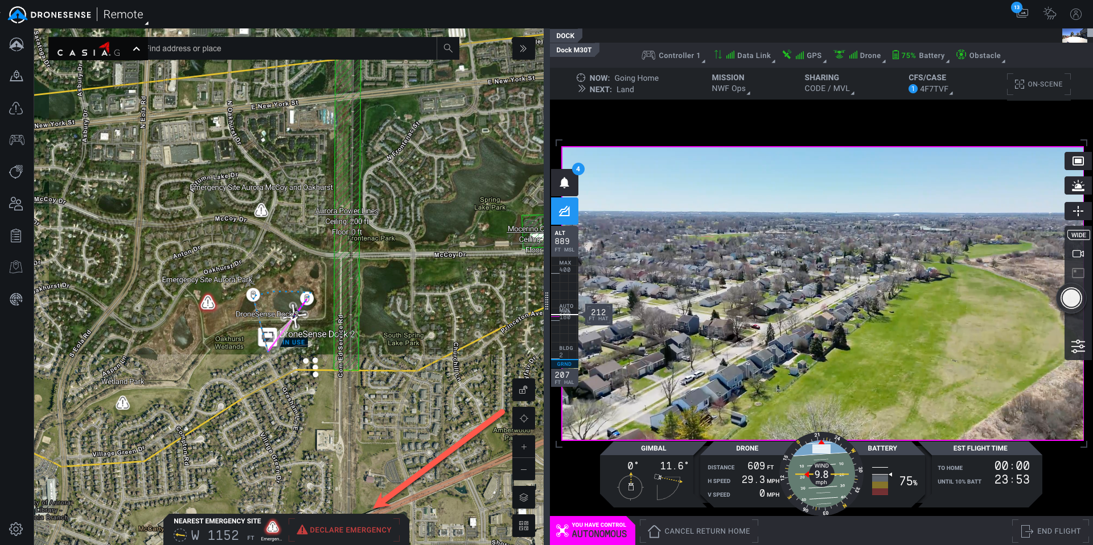This screenshot has width=1093, height=545.
Task: Open the airspace warning sidebar icon
Action: point(17,108)
